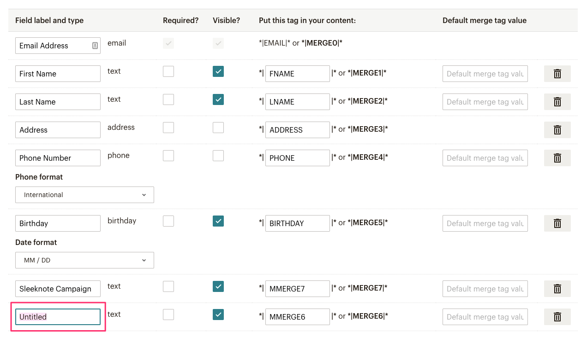Focus default merge value for First Name
Viewport: 581px width, 338px height.
tap(485, 74)
